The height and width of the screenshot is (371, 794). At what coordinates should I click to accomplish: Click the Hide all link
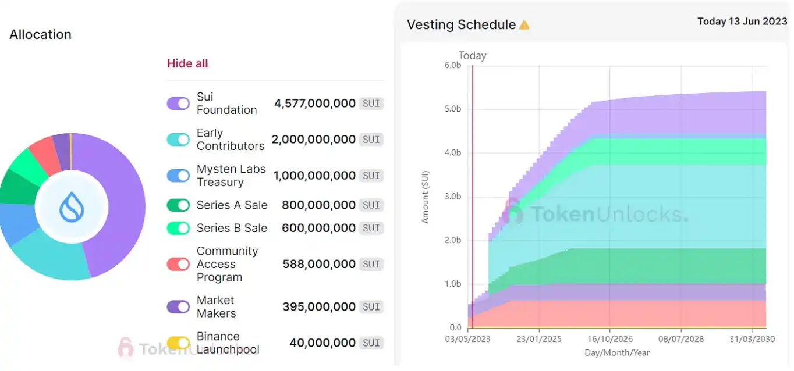click(x=187, y=63)
